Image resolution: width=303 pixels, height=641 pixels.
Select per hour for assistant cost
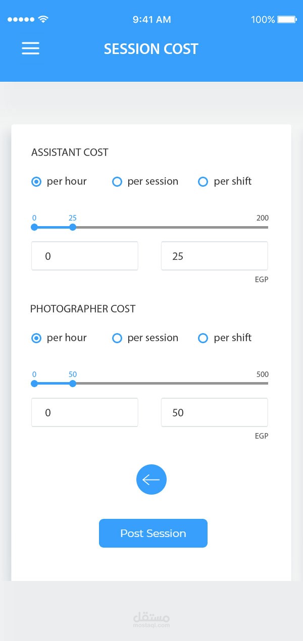point(36,182)
